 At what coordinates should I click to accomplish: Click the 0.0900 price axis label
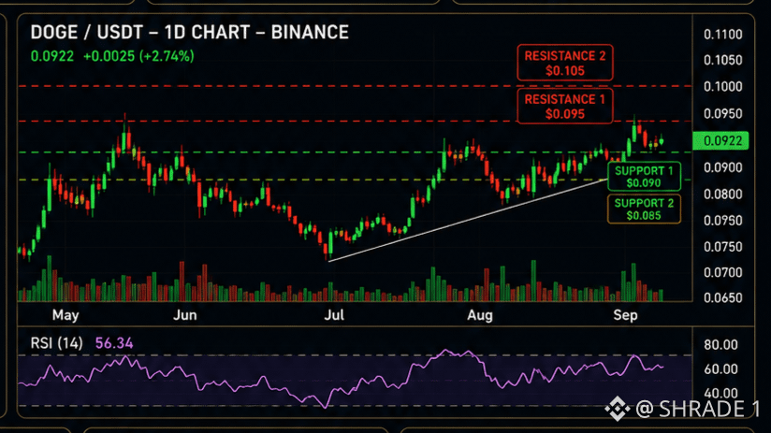tap(722, 167)
